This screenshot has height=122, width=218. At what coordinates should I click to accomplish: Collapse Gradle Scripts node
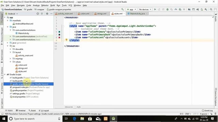point(5,75)
